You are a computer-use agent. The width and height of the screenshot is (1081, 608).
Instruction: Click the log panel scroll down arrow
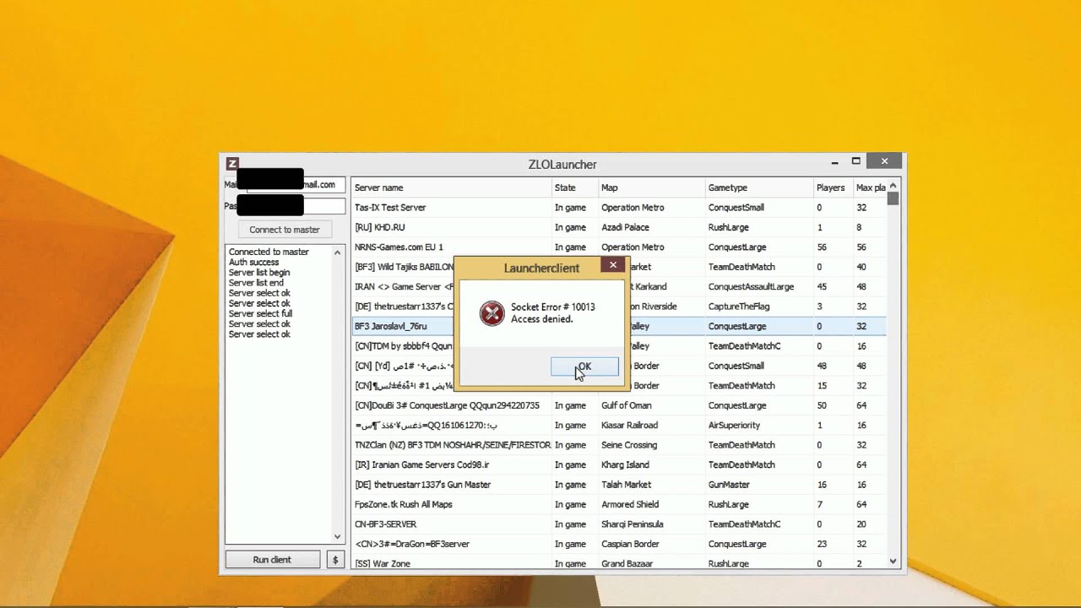pyautogui.click(x=337, y=536)
